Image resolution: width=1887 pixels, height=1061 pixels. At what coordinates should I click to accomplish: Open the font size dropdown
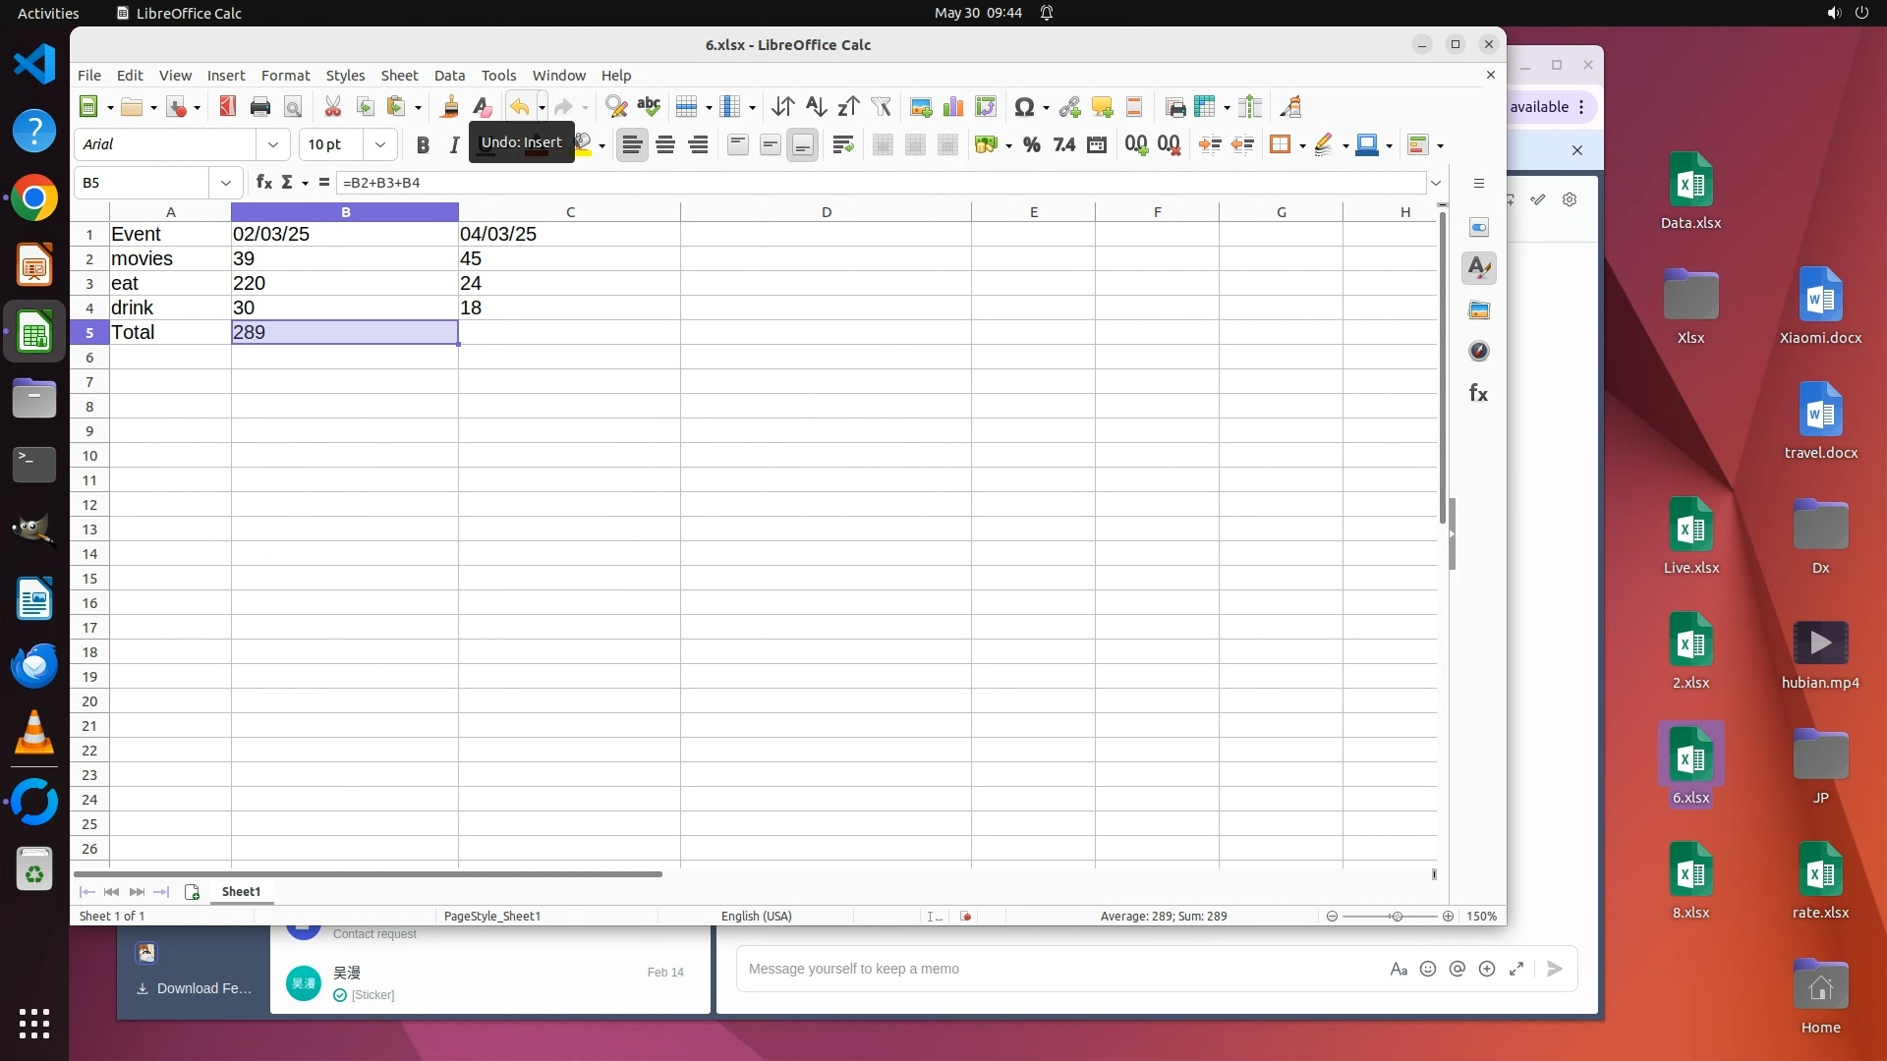379,145
